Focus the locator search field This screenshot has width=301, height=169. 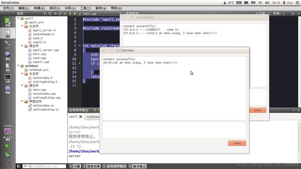[x=44, y=166]
